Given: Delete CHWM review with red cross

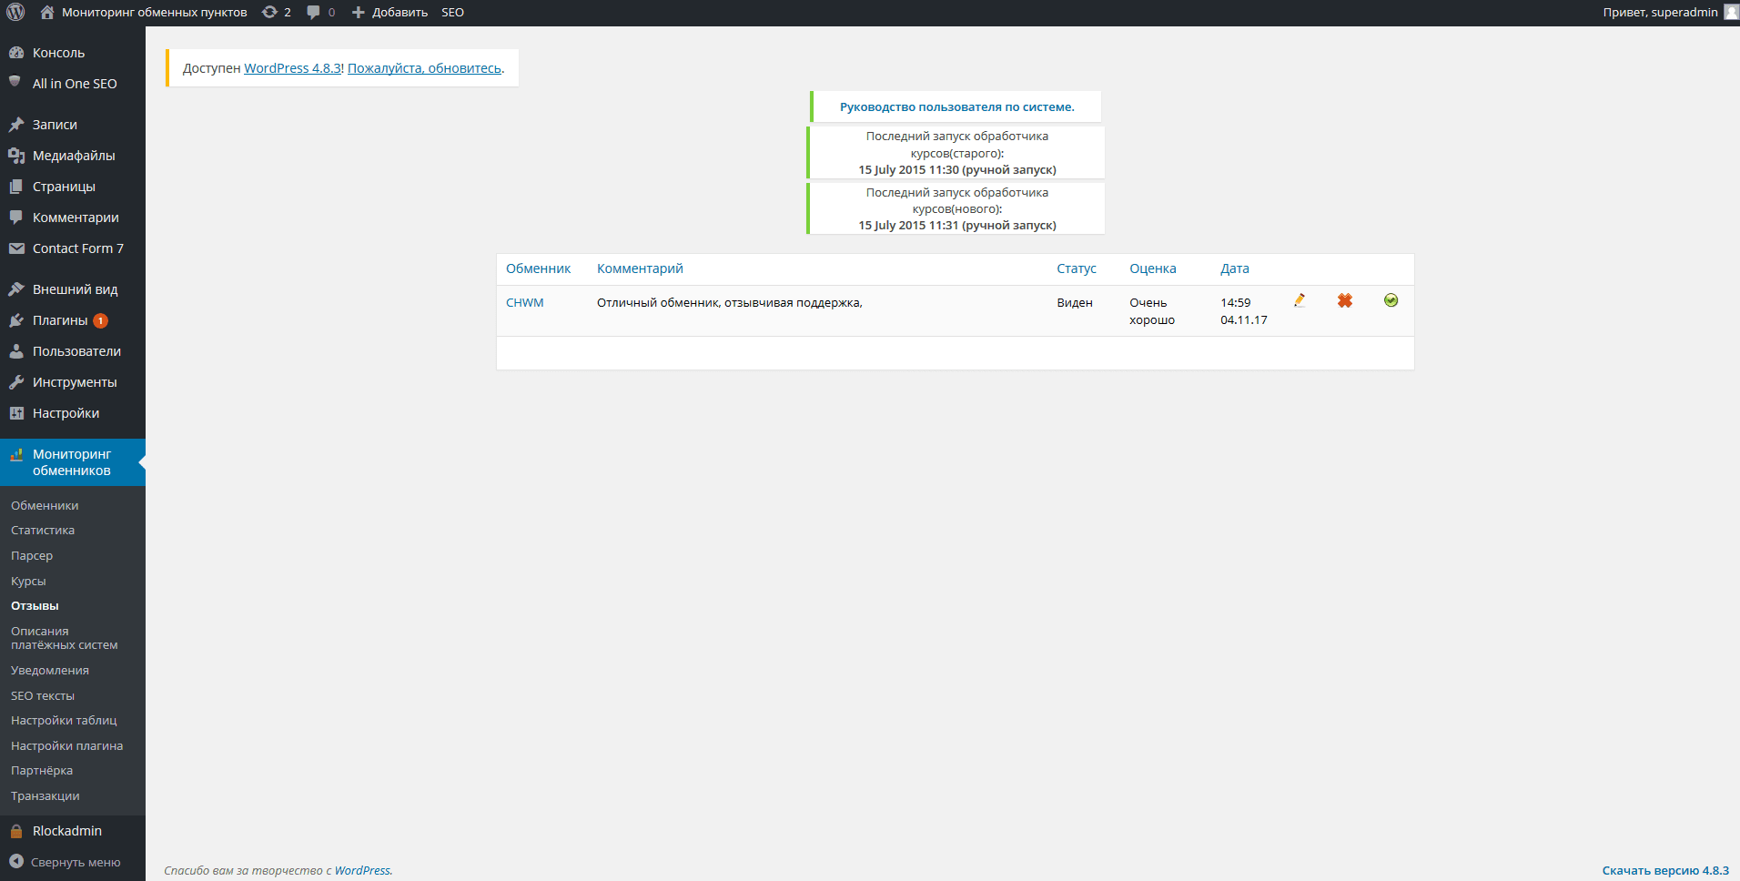Looking at the screenshot, I should [1345, 300].
